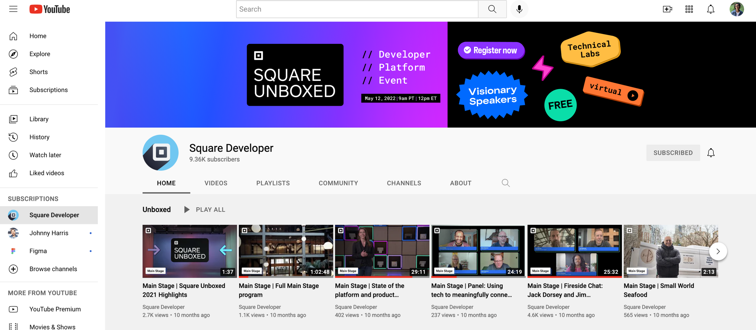Open Watch later in the sidebar
Image resolution: width=756 pixels, height=330 pixels.
pos(45,155)
